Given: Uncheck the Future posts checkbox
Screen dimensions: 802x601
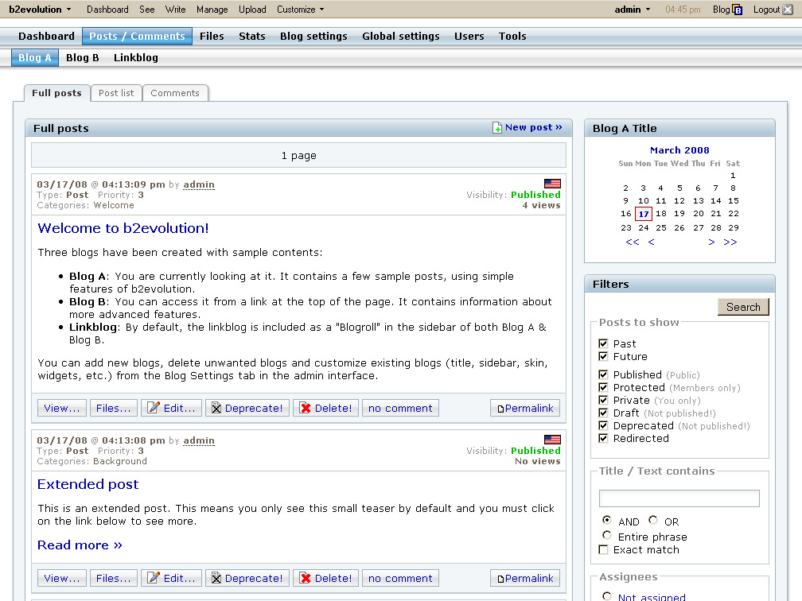Looking at the screenshot, I should click(604, 357).
